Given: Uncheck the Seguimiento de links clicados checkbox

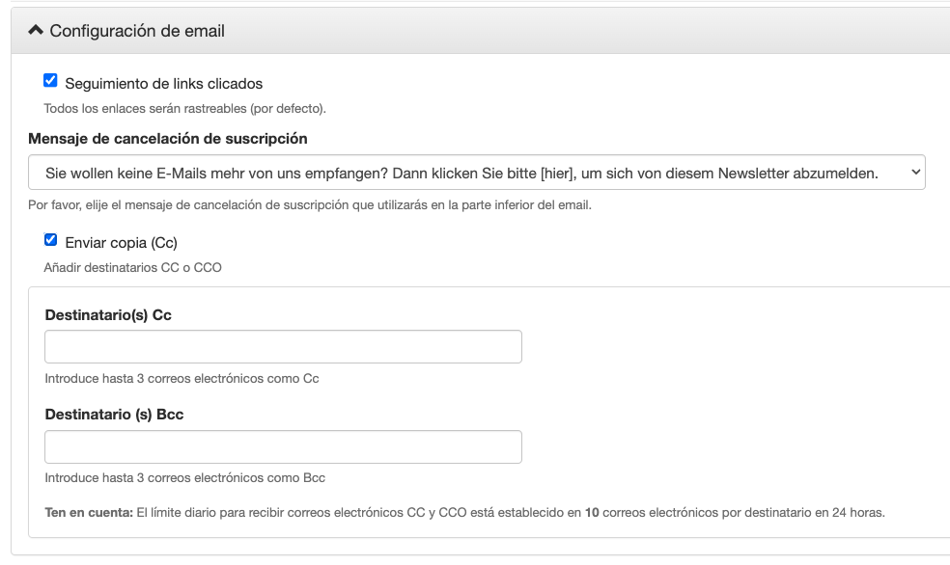Looking at the screenshot, I should (51, 82).
